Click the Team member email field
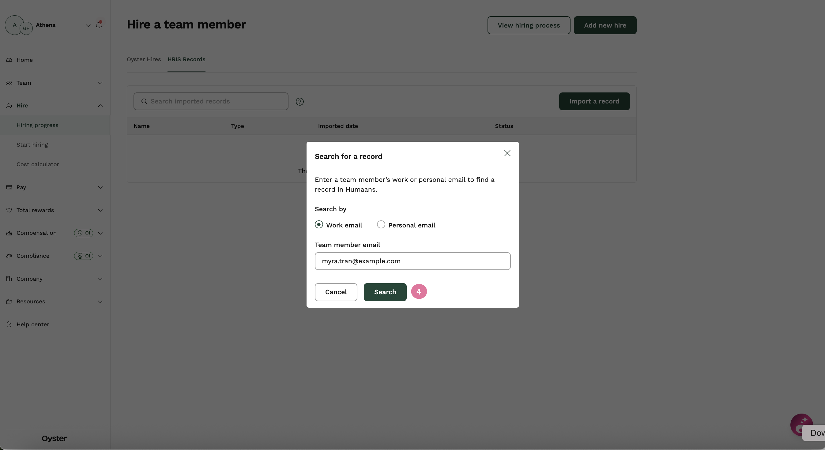 pyautogui.click(x=412, y=261)
